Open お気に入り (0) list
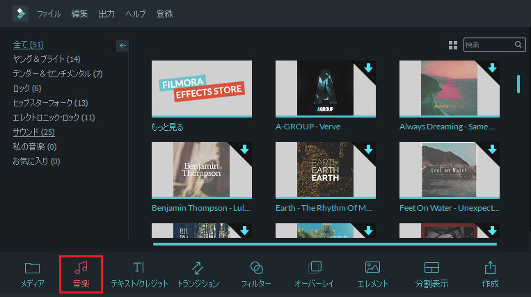 click(x=36, y=161)
